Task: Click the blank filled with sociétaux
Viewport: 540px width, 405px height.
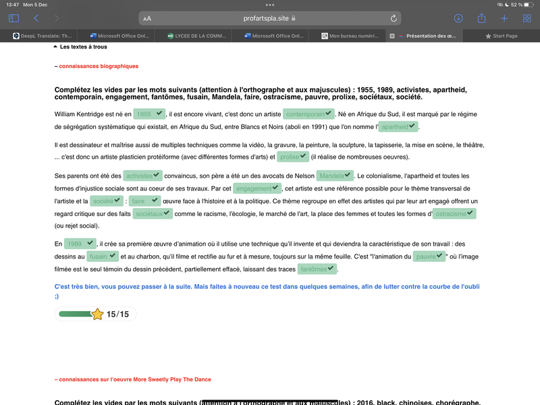Action: 153,214
